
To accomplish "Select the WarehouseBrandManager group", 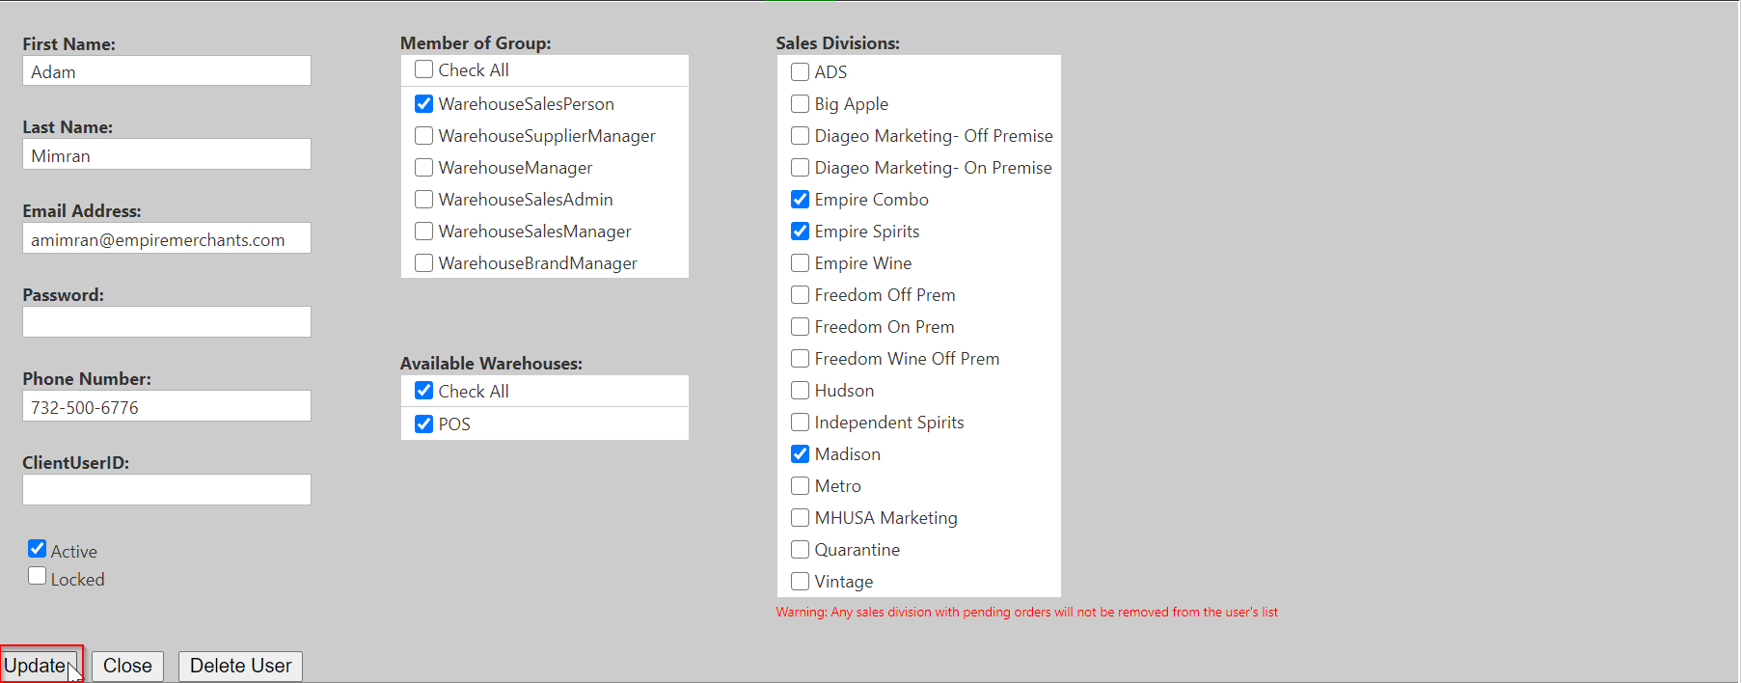I will [x=423, y=262].
